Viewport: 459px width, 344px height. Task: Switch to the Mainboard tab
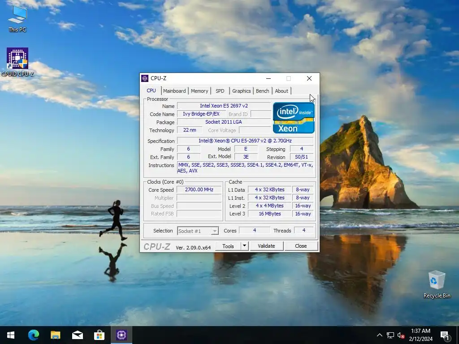(x=174, y=91)
